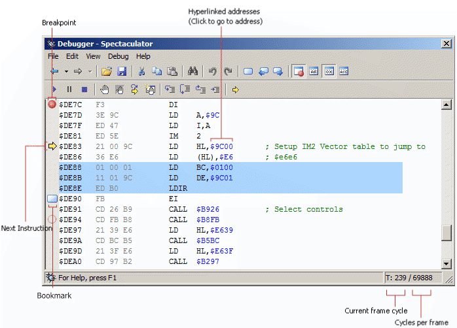Click the stop execution button
The image size is (457, 328).
pyautogui.click(x=84, y=90)
